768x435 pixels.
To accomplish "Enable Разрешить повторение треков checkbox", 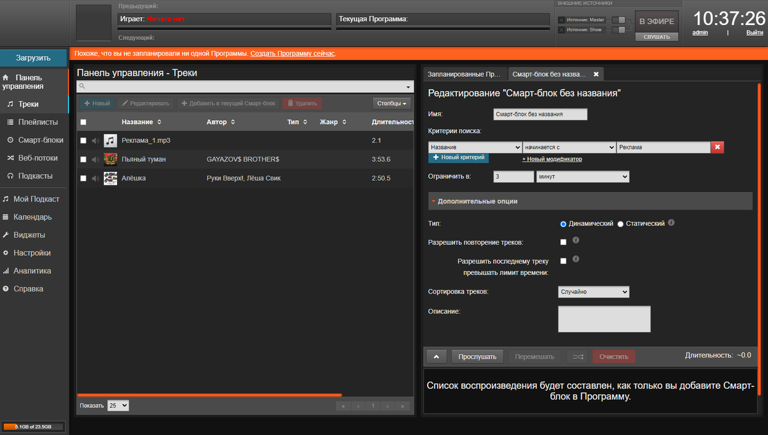I will (x=563, y=242).
